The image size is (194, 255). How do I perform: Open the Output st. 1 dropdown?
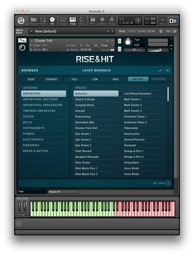[47, 45]
